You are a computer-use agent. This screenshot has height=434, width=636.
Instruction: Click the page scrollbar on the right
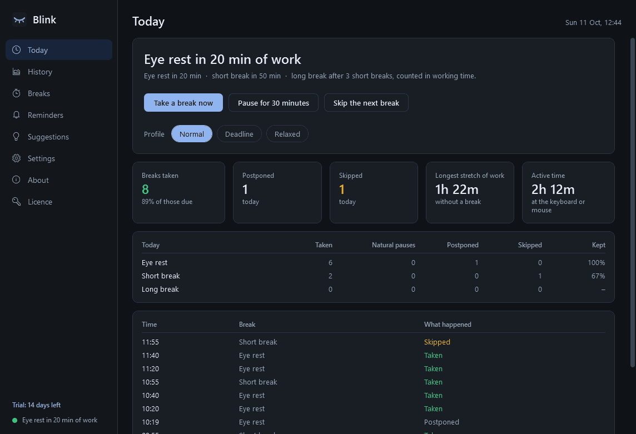(632, 203)
